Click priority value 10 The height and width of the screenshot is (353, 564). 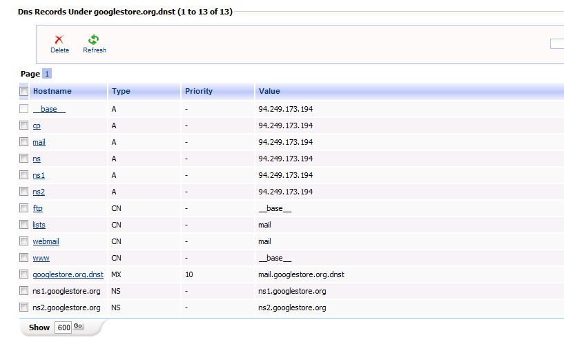189,274
